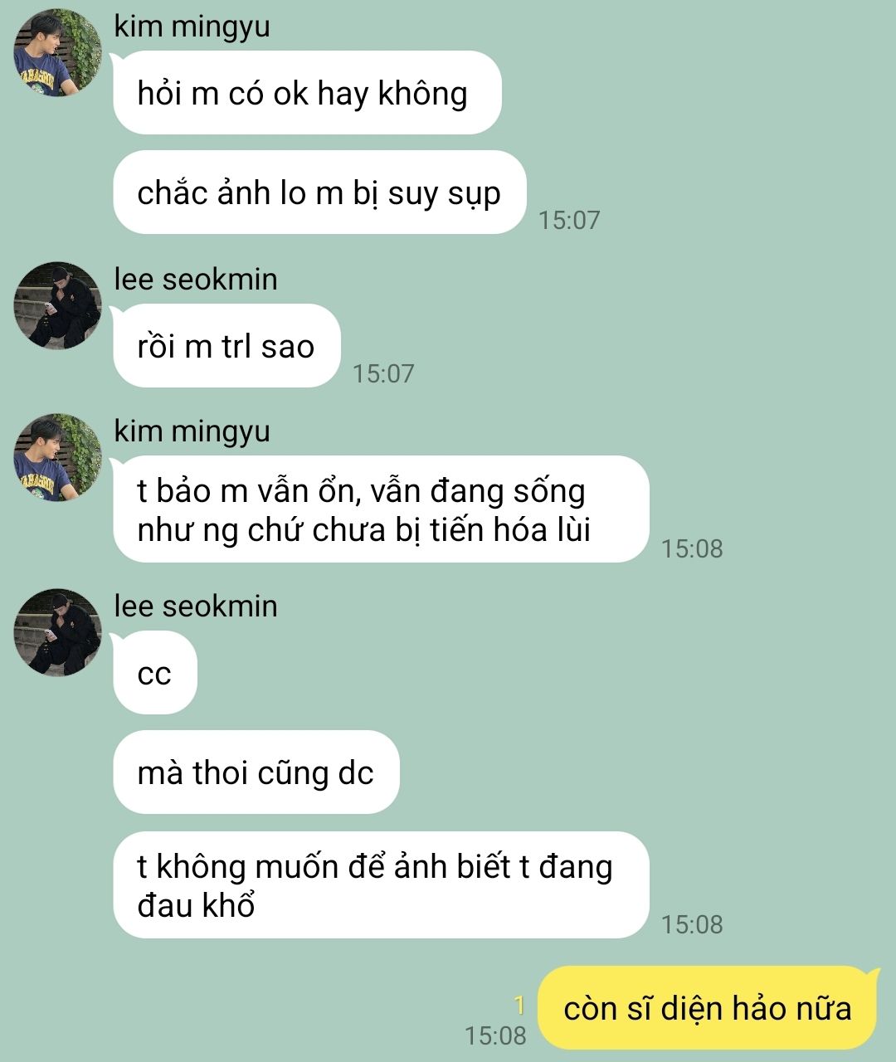Image resolution: width=896 pixels, height=1062 pixels.
Task: Open kim mingyu's avatar at top
Action: (x=57, y=54)
